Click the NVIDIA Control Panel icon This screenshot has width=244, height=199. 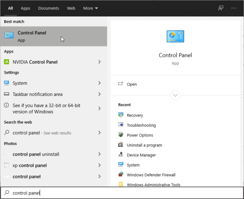[7, 62]
